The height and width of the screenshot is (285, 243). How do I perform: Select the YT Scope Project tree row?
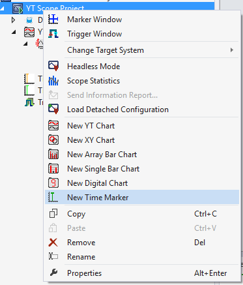tap(107, 8)
